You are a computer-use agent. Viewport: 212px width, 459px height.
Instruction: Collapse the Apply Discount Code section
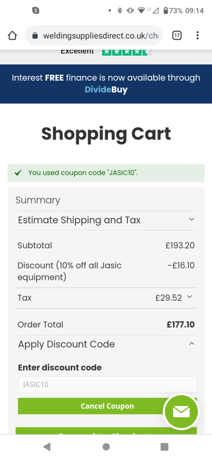click(106, 344)
